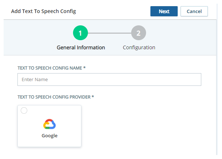
Task: Click the Add Text To Speech Config title
Action: 44,11
